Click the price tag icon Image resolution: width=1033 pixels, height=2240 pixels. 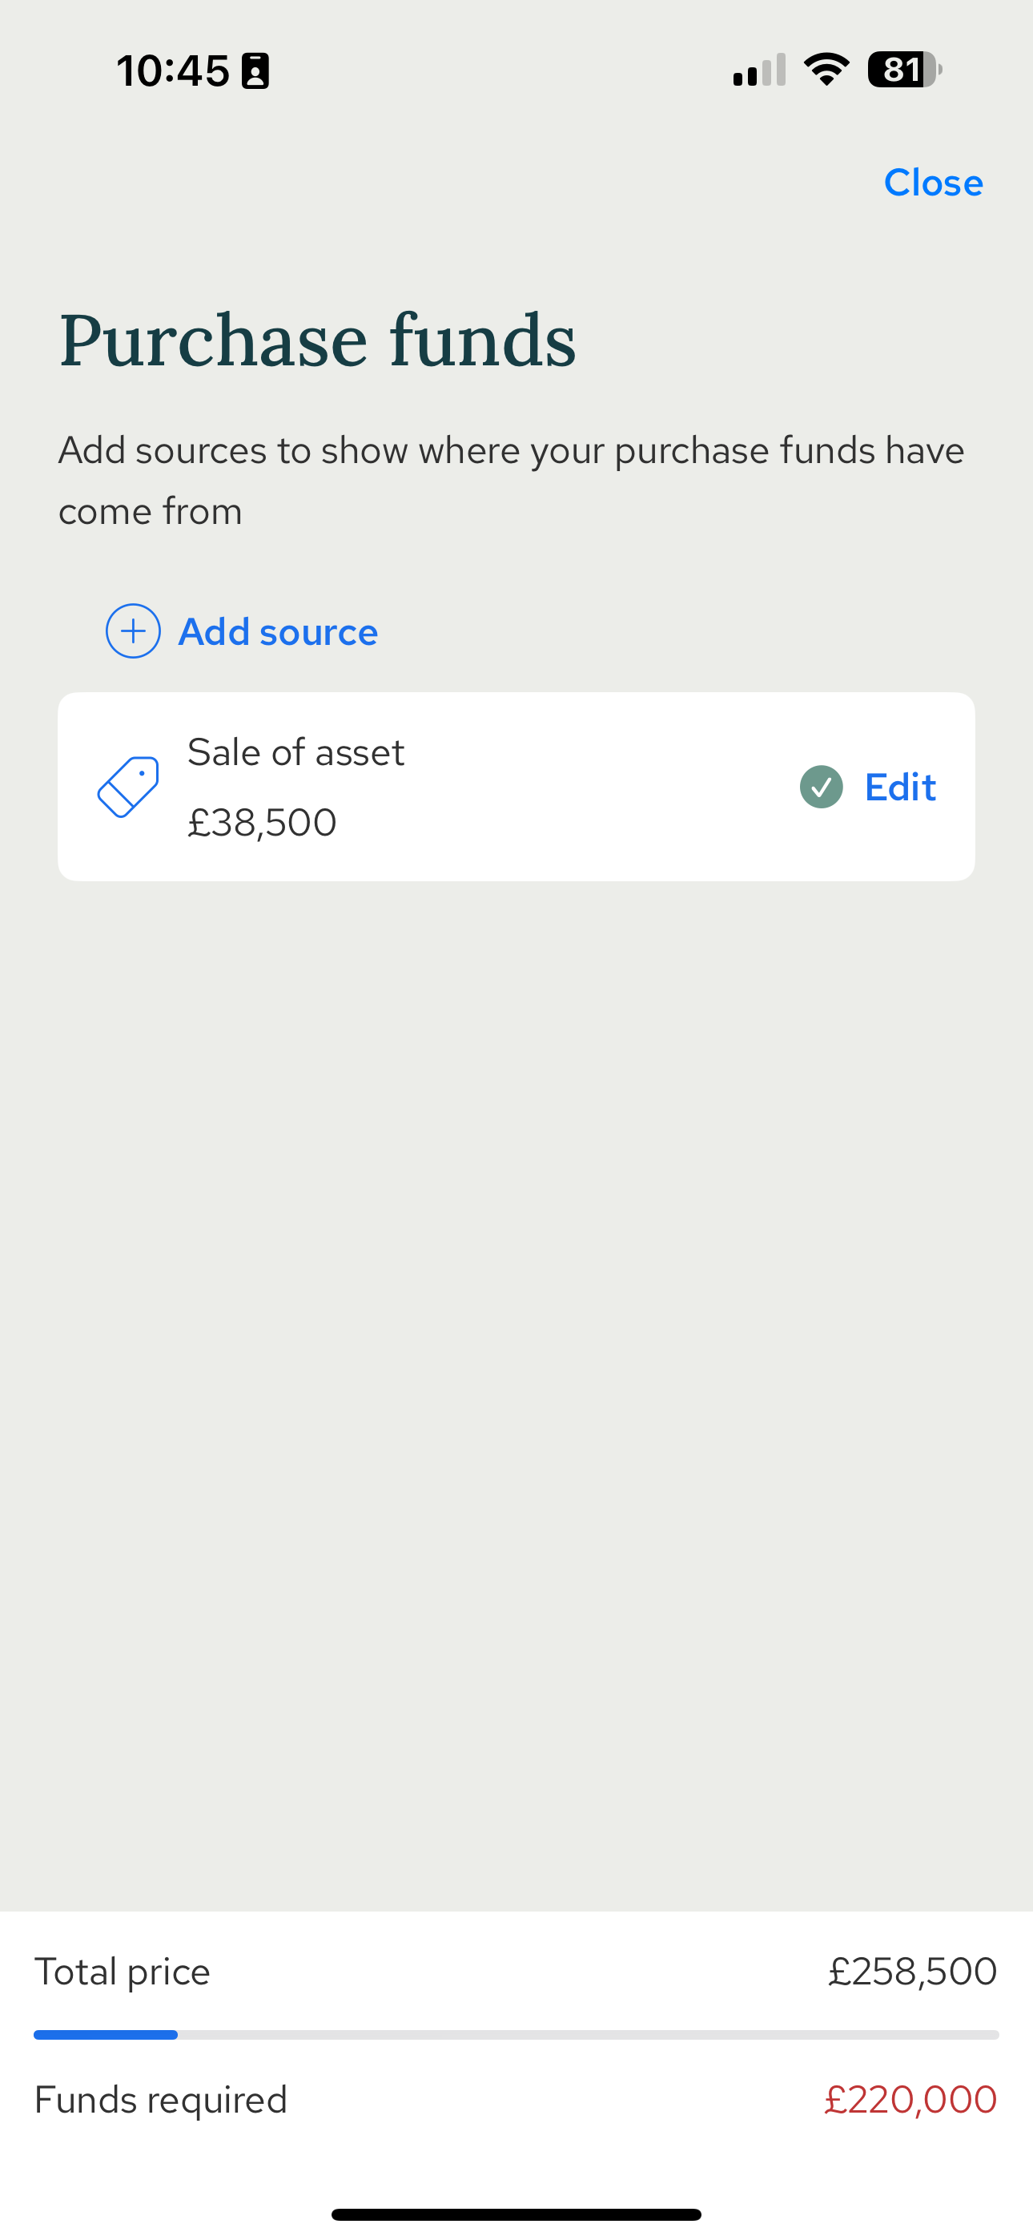coord(128,787)
